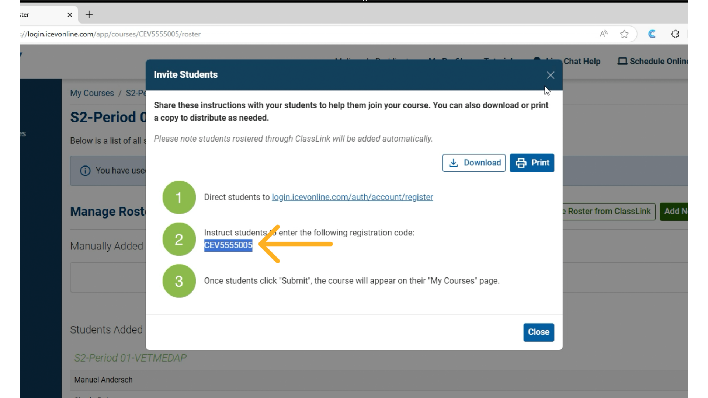Click the laptop icon next to Schedule Online
708x398 pixels.
click(622, 61)
